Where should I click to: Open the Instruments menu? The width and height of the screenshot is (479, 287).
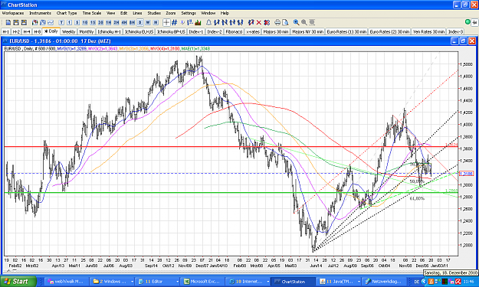40,13
